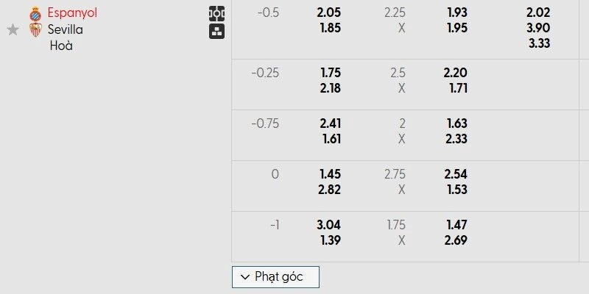Image resolution: width=589 pixels, height=294 pixels.
Task: Choose handicap -0.25 odds 1.75
Action: tap(329, 73)
